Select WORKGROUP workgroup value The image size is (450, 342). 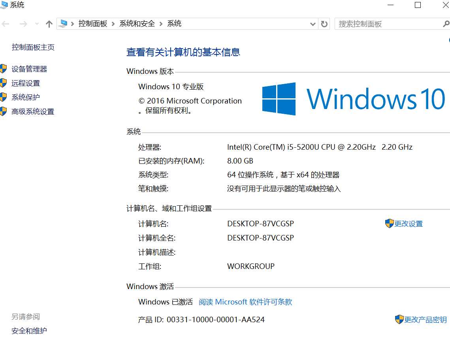point(251,266)
